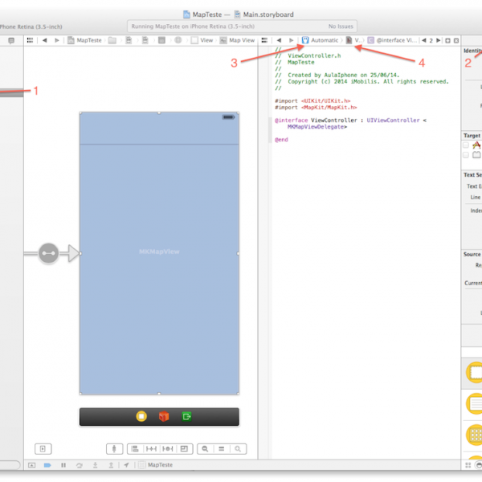Zoom in the storyboard canvas
Image resolution: width=482 pixels, height=482 pixels.
click(x=238, y=449)
